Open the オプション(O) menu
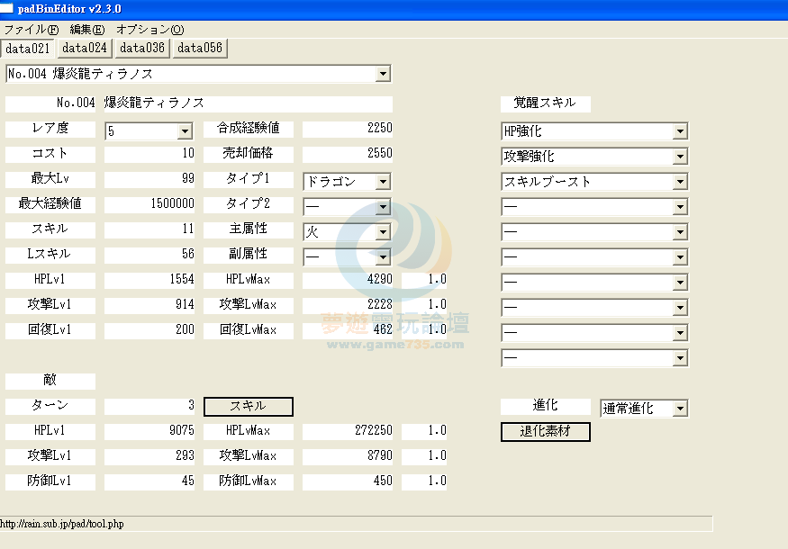This screenshot has height=549, width=788. coord(149,30)
